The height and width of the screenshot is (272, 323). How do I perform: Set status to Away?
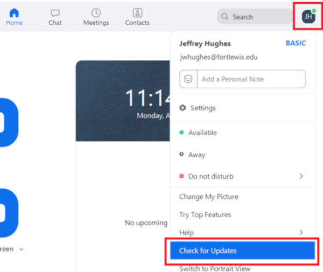point(196,155)
